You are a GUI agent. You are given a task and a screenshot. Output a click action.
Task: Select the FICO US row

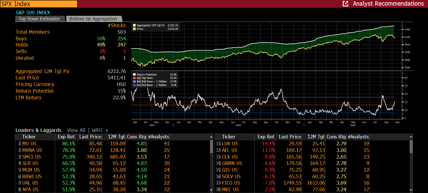click(312, 183)
